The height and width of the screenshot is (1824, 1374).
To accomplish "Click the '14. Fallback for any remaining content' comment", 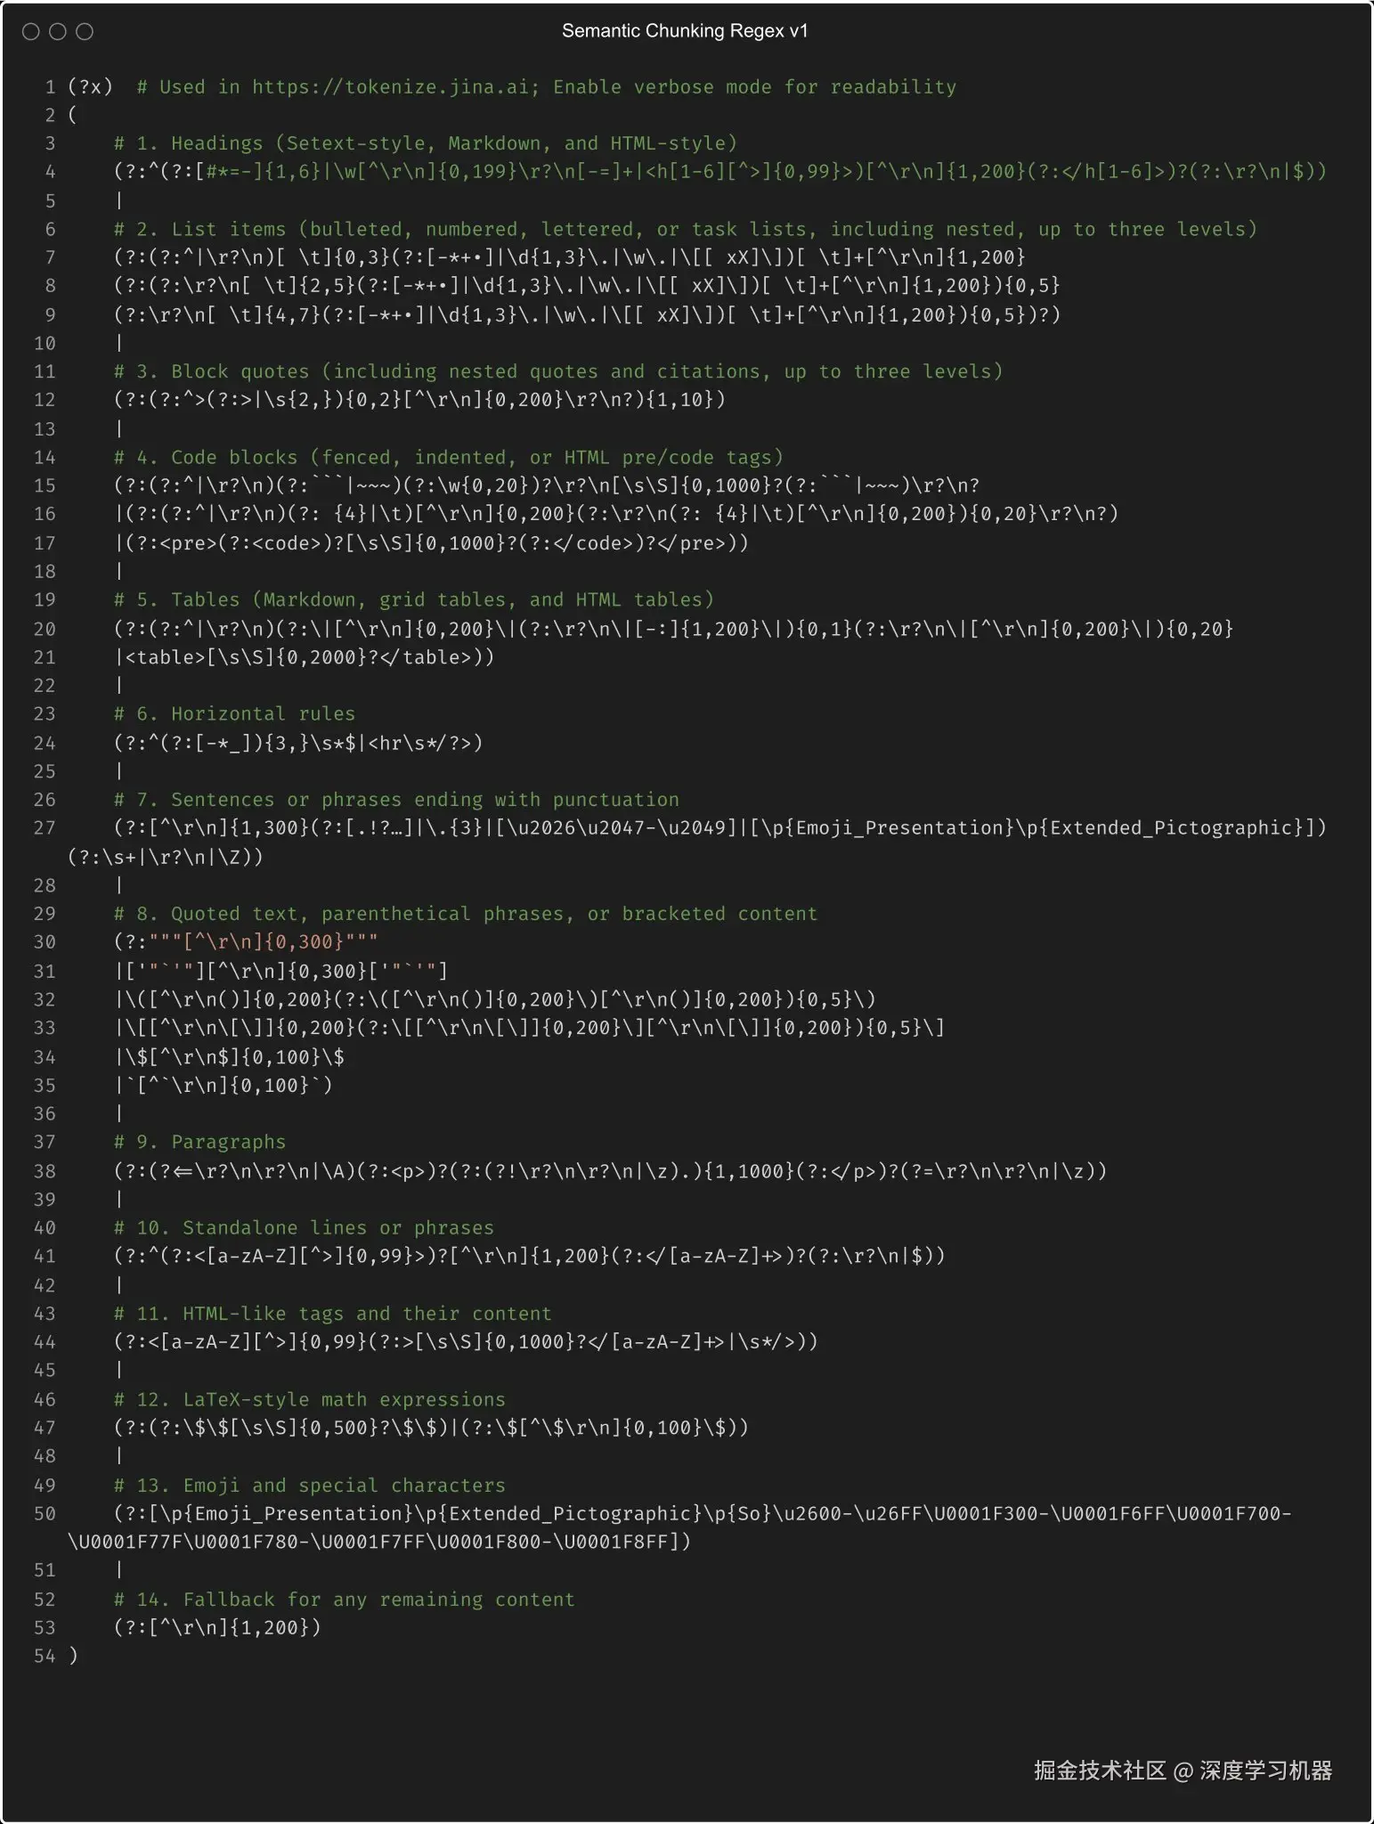I will pos(345,1600).
